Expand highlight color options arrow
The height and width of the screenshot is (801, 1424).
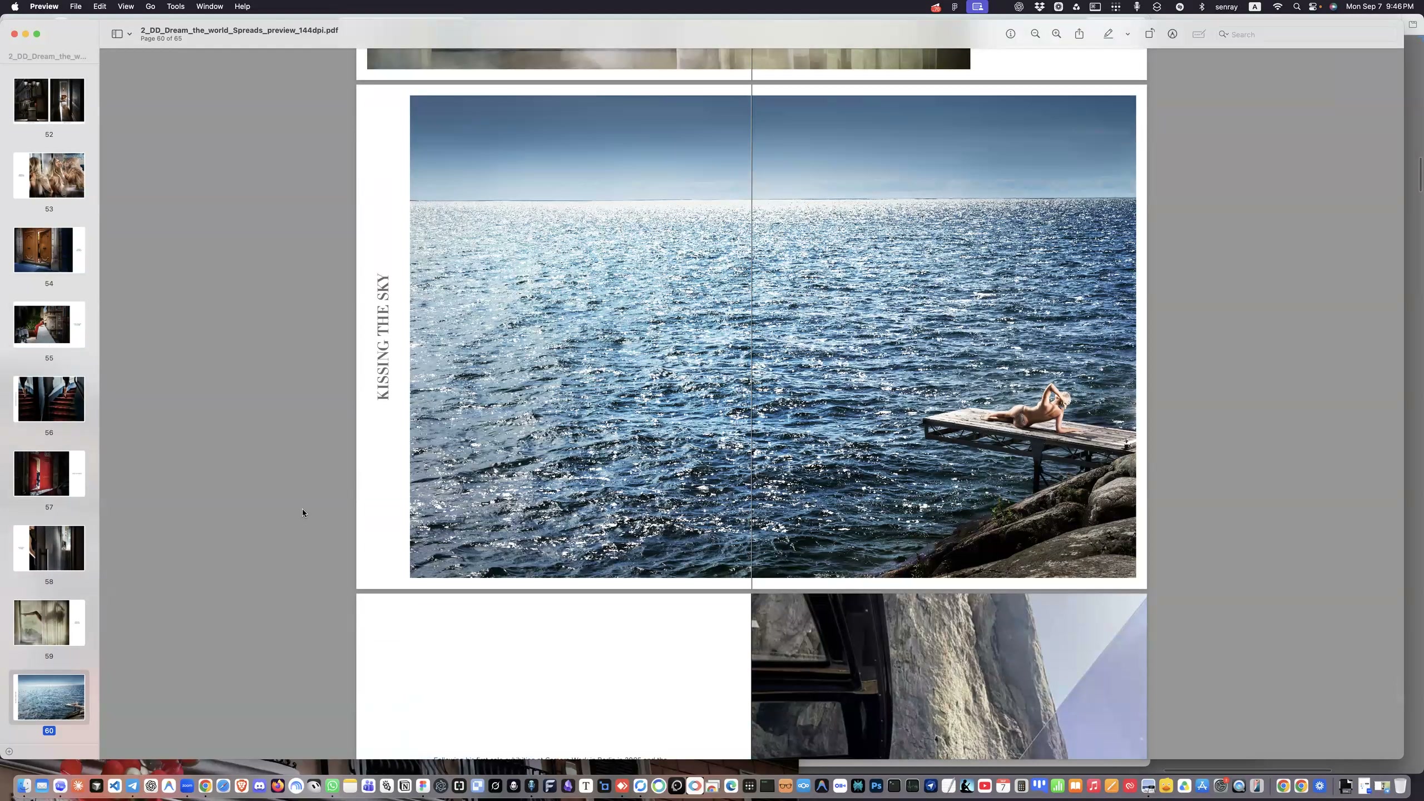coord(1128,34)
